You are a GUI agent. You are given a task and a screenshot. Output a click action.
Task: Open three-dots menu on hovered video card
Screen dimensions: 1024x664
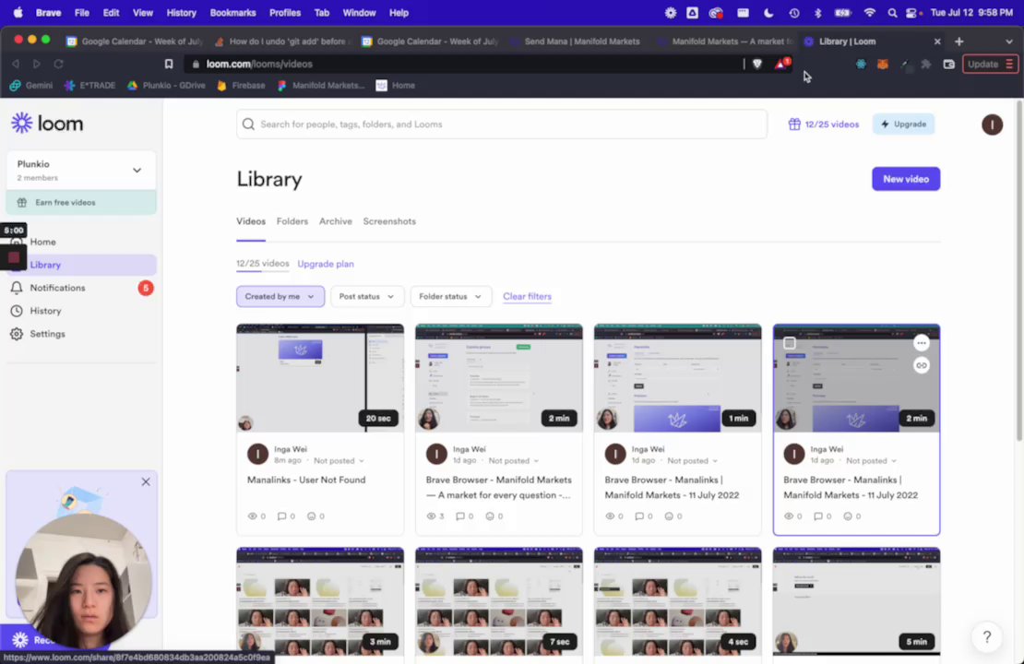[921, 343]
